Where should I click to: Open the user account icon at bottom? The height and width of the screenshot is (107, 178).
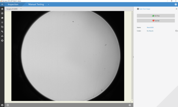(x=2, y=105)
